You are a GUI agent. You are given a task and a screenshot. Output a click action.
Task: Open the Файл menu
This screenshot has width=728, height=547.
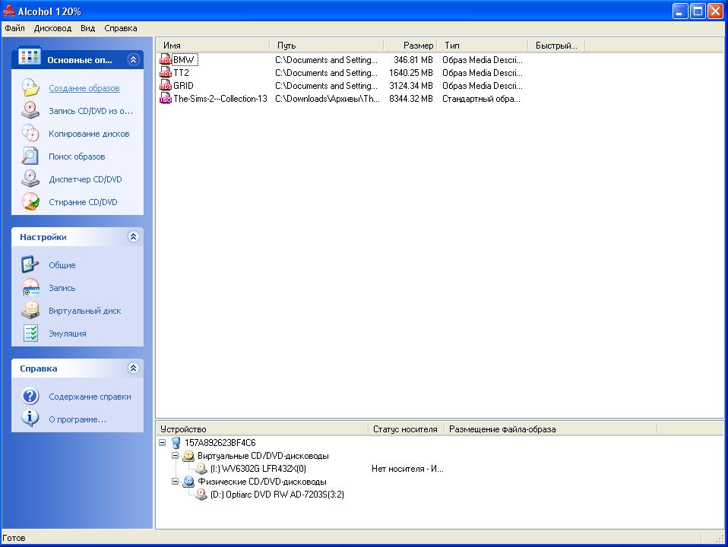[x=14, y=28]
